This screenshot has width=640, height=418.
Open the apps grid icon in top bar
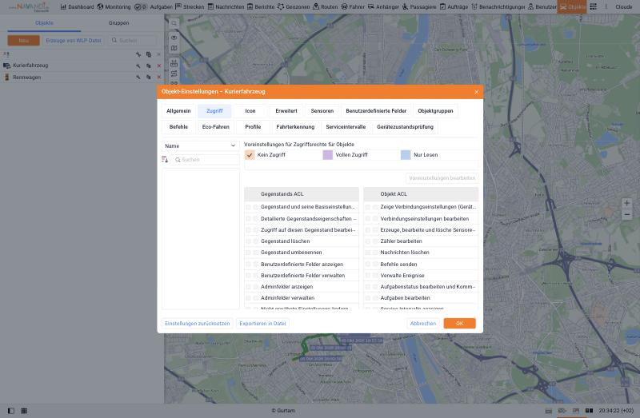click(x=593, y=6)
